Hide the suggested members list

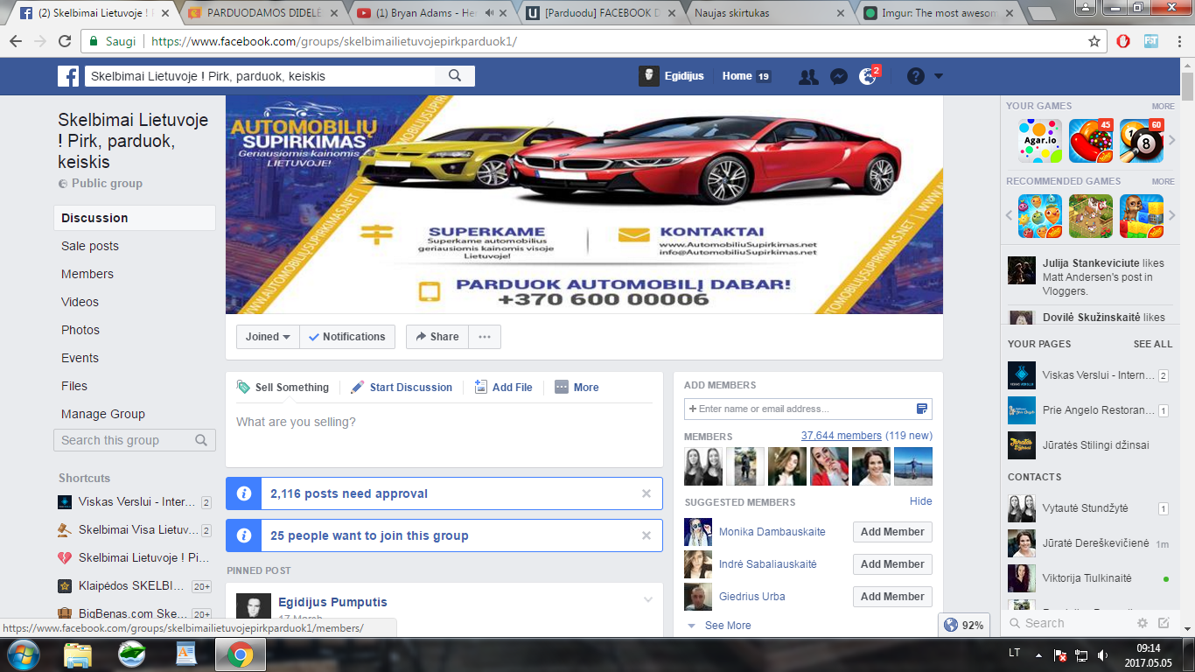click(921, 501)
